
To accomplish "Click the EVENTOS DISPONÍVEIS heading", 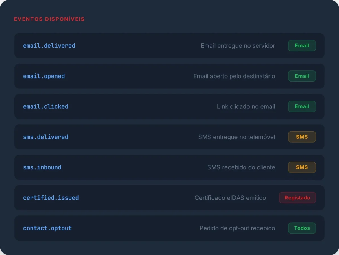I will (x=49, y=19).
